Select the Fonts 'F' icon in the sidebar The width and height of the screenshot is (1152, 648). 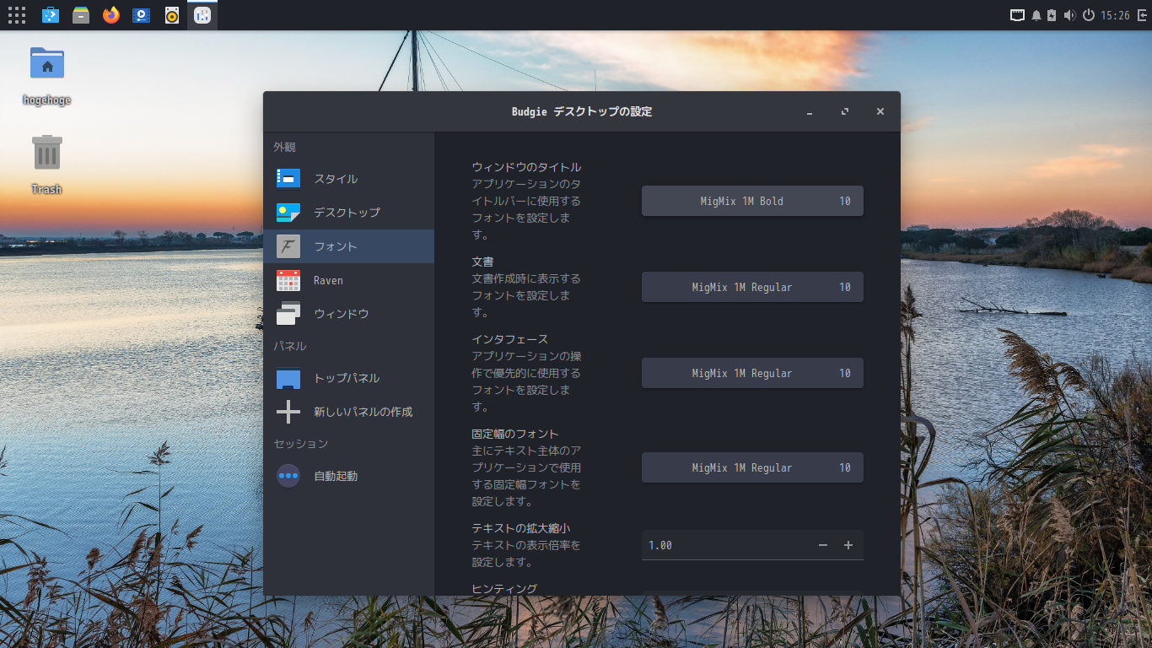click(x=288, y=246)
